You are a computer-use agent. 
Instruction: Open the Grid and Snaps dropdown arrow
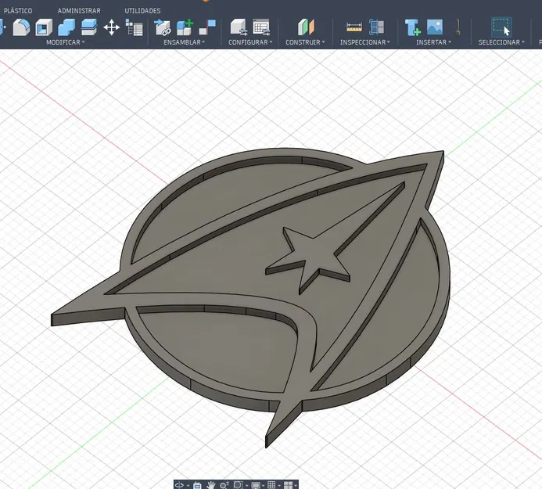tap(279, 486)
